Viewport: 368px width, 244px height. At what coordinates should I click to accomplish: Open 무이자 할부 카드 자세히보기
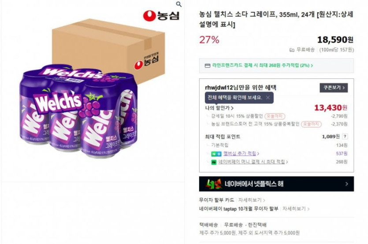tap(252, 200)
